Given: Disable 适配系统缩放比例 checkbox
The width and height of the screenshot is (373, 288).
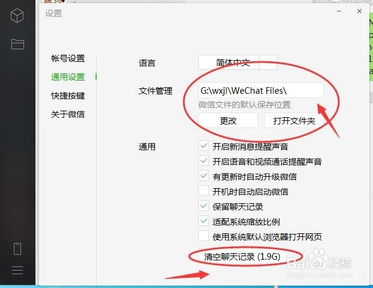Looking at the screenshot, I should 204,221.
